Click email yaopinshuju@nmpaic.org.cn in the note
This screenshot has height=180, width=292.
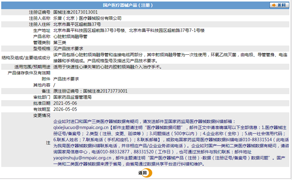(82, 158)
